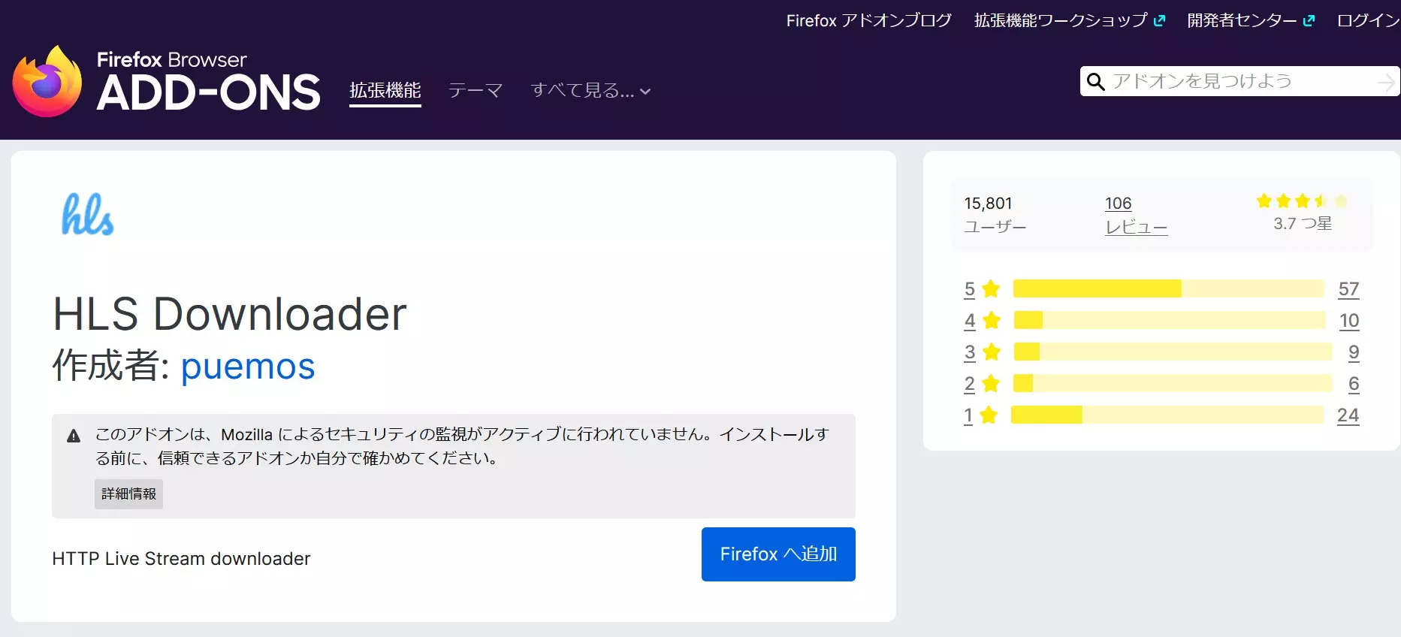Screen dimensions: 1401x637
Task: Open the Firefox アドオンブログ link
Action: click(x=869, y=21)
